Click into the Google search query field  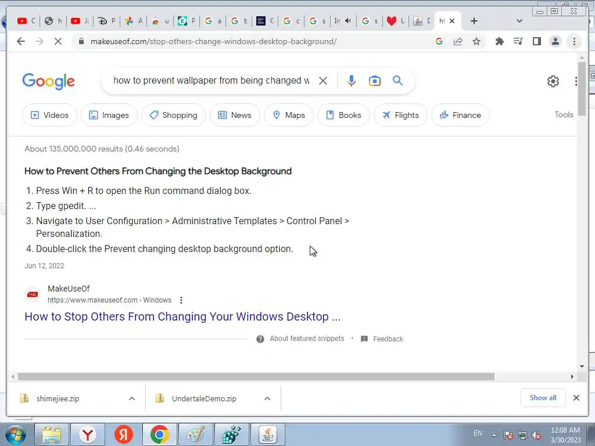pyautogui.click(x=211, y=80)
